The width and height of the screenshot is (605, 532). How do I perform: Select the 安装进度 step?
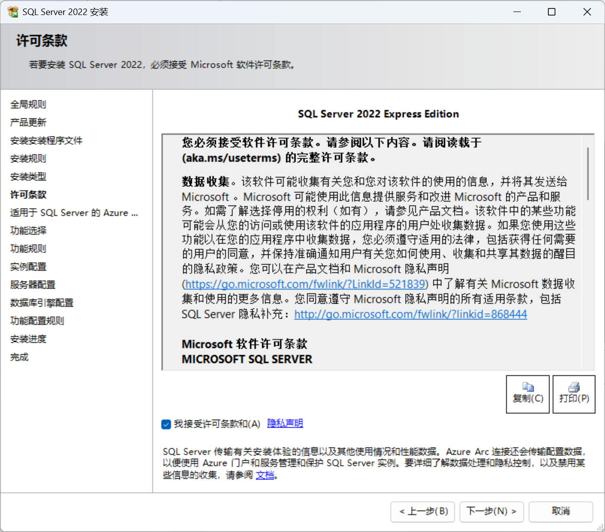point(28,339)
